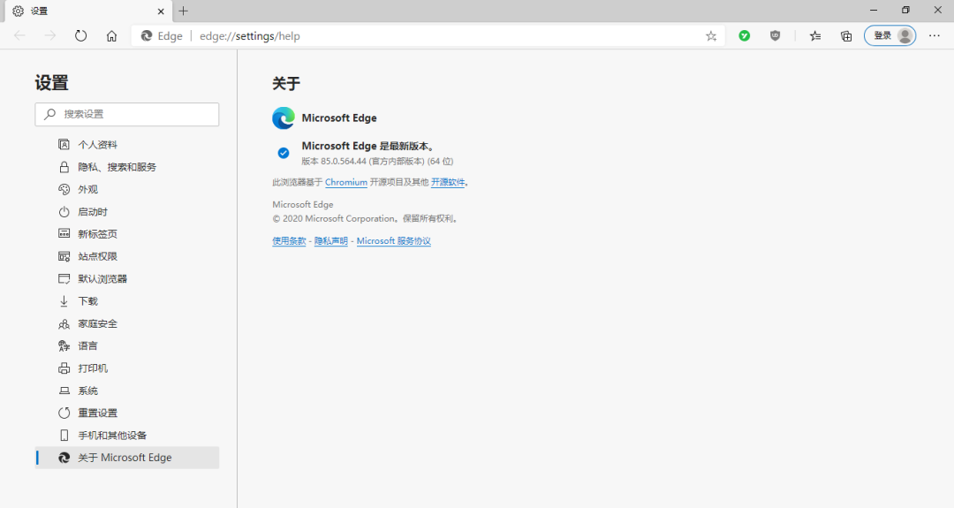
Task: Open a new tab with plus button
Action: (x=184, y=11)
